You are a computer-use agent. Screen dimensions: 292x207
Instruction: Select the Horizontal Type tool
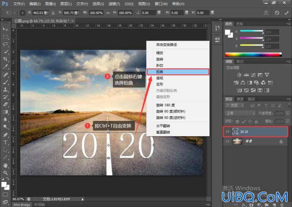point(5,142)
